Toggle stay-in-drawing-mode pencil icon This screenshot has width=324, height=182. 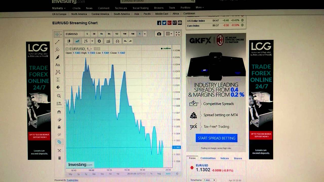click(59, 120)
